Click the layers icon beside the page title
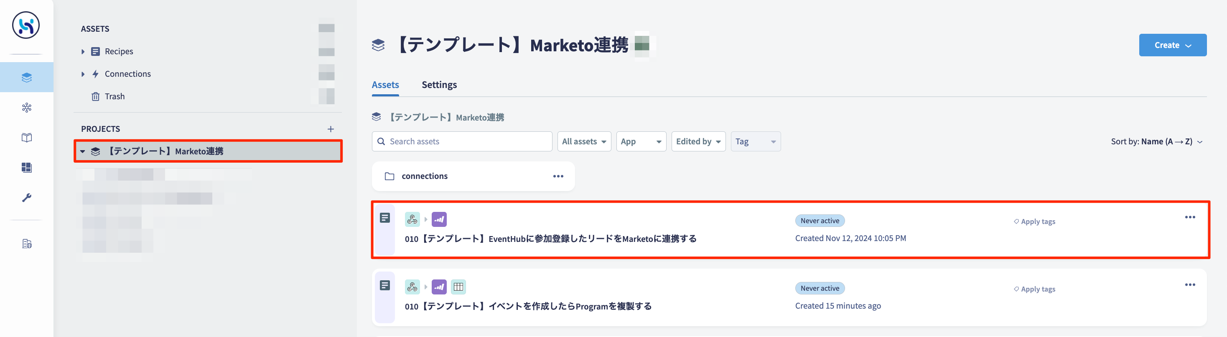This screenshot has width=1227, height=337. (x=378, y=45)
